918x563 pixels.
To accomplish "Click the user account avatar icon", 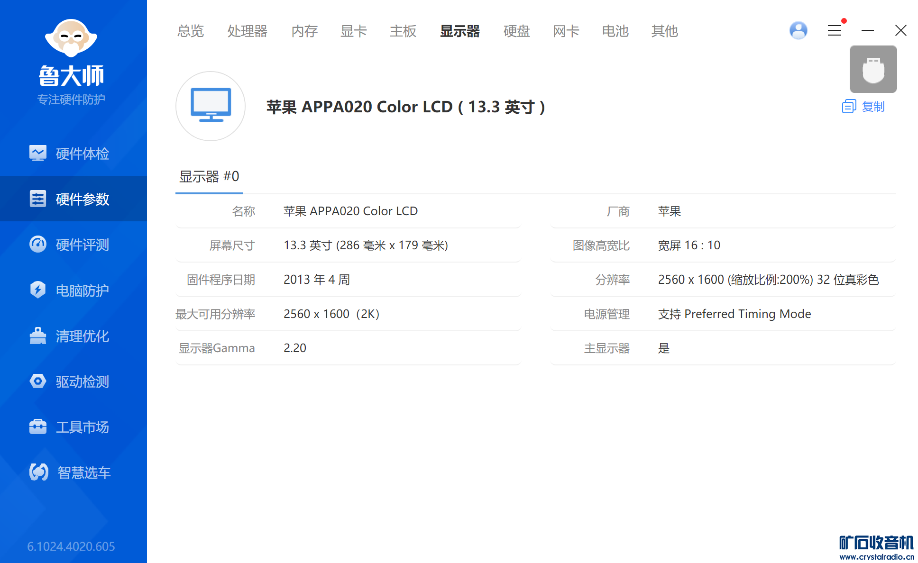I will click(x=799, y=31).
